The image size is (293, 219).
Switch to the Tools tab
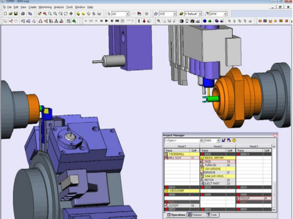[x=213, y=215]
